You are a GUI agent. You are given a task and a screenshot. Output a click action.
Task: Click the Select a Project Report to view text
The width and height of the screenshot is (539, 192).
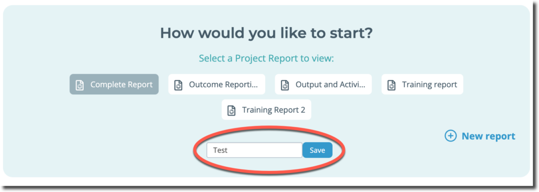266,58
